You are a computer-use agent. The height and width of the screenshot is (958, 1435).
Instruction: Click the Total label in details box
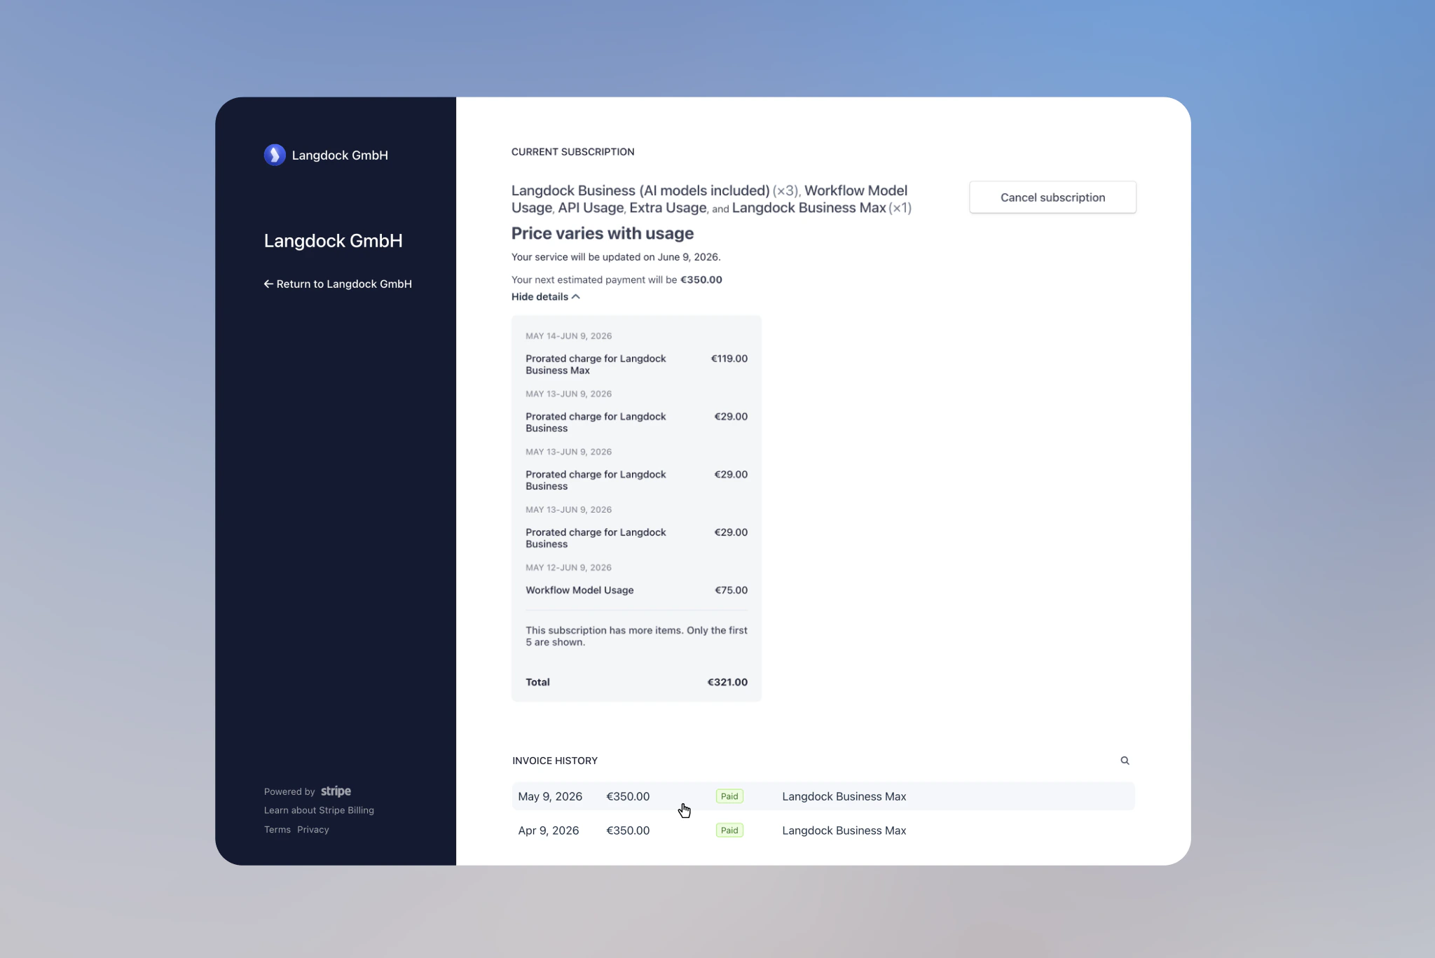[537, 682]
